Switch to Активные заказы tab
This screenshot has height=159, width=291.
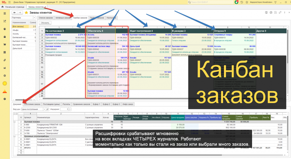(63, 18)
